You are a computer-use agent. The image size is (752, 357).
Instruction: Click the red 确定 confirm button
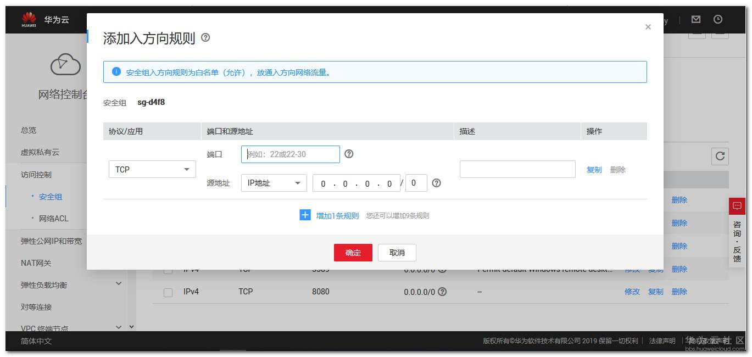coord(353,253)
